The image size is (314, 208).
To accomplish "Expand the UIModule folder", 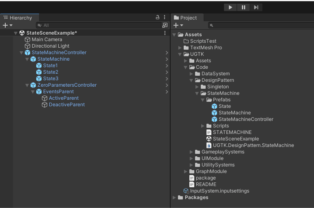I will click(191, 159).
